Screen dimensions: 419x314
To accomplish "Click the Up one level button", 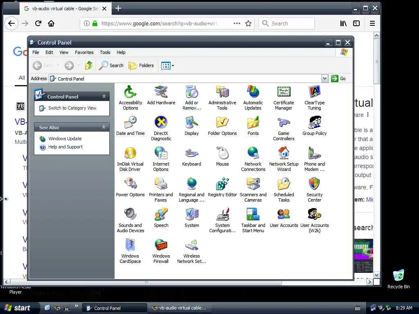I will 89,65.
